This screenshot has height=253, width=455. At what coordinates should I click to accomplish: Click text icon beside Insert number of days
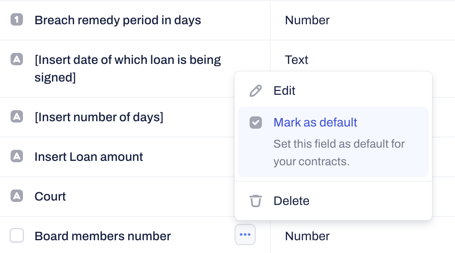point(17,117)
